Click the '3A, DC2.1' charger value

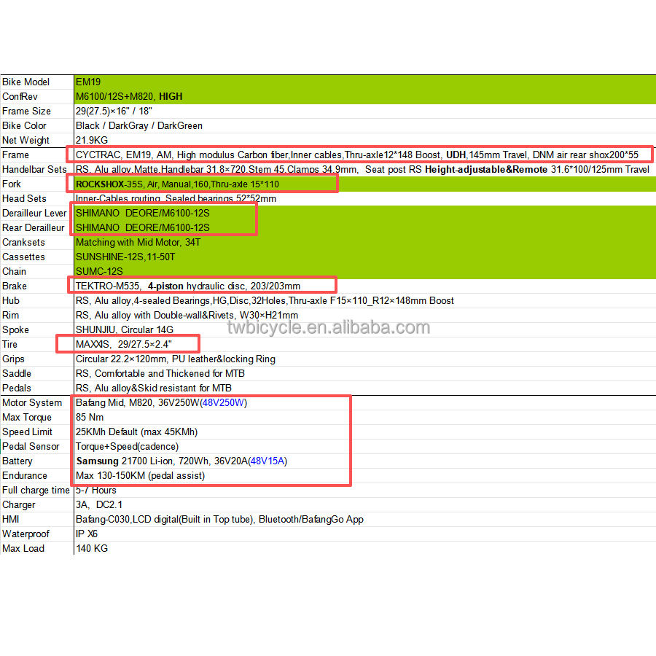(x=99, y=505)
